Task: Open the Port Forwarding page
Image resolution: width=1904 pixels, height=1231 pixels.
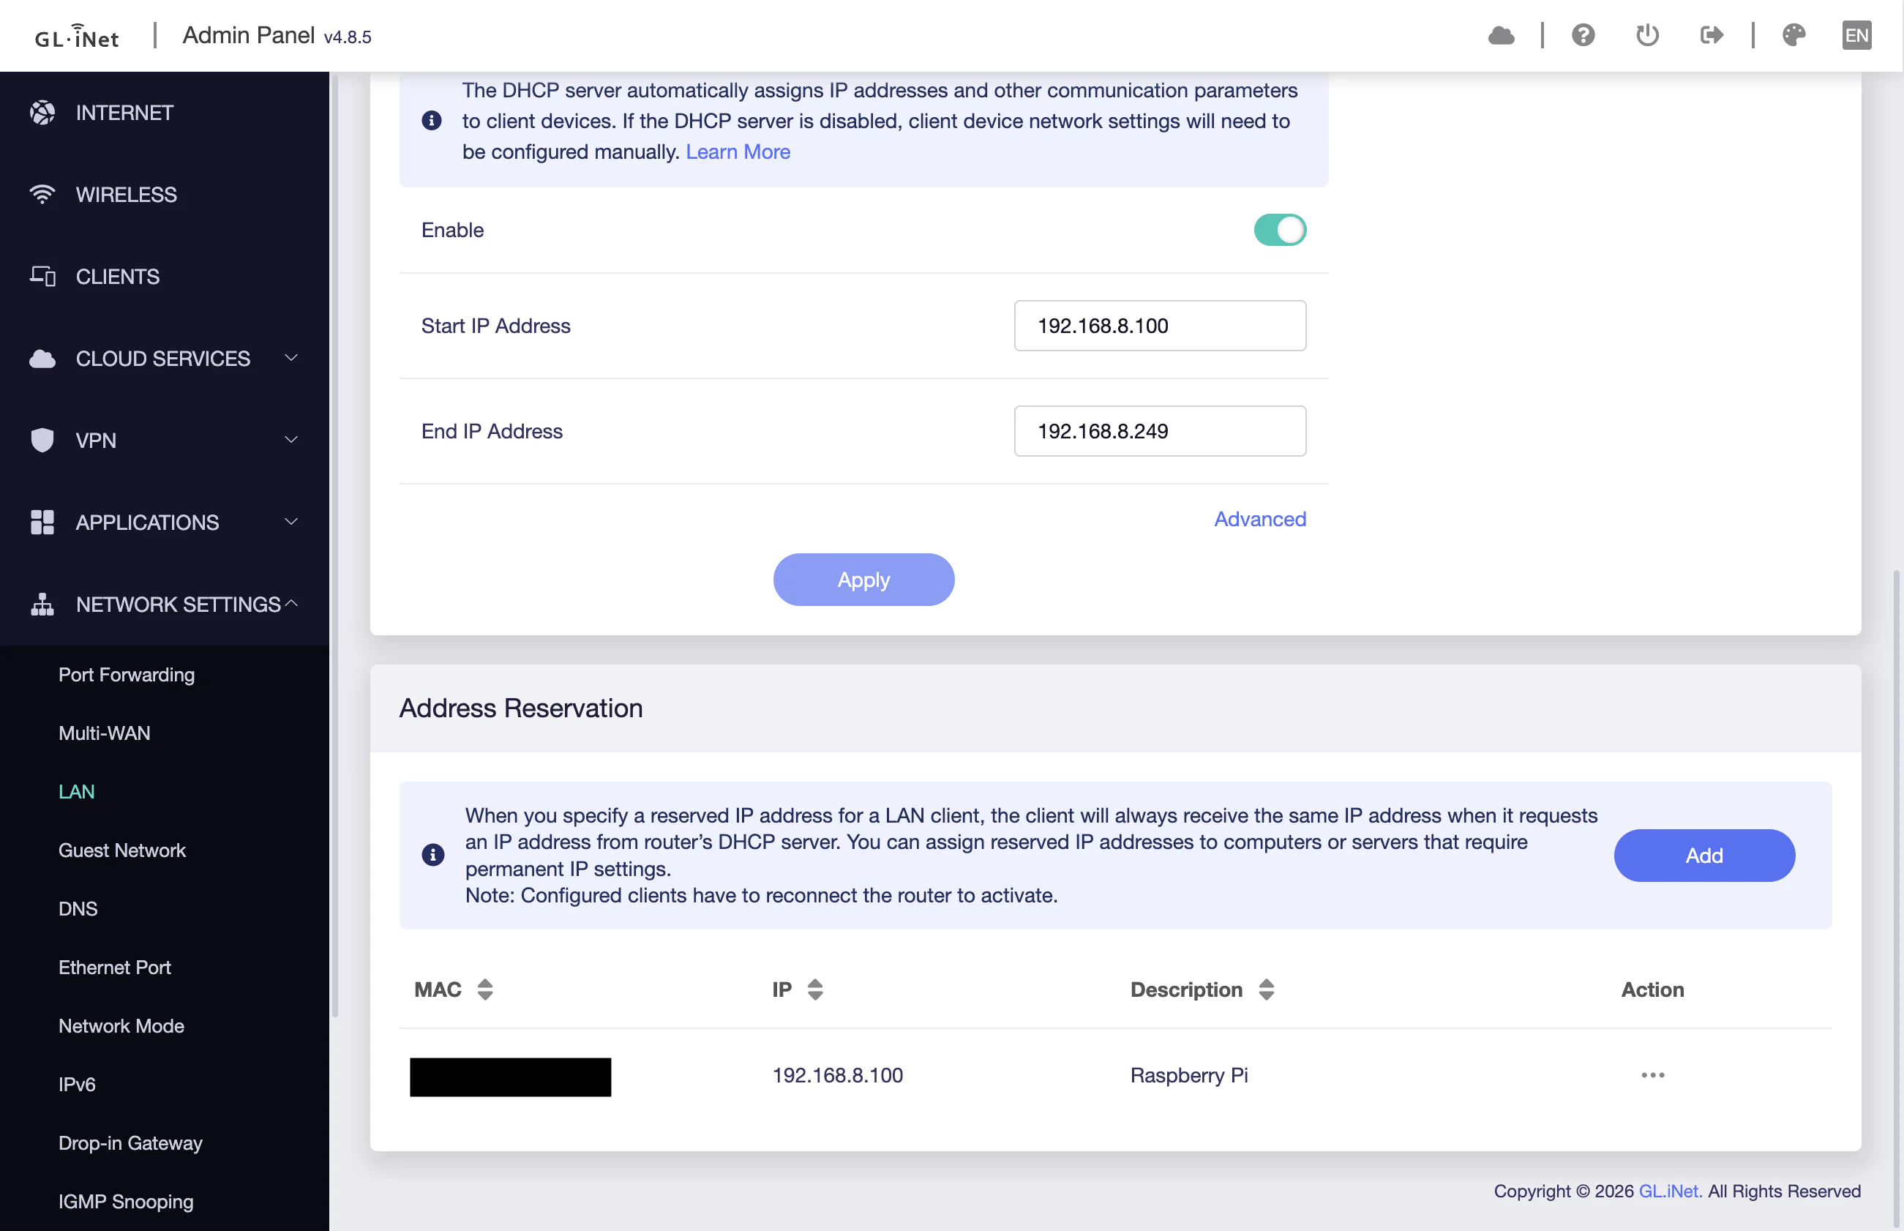Action: click(x=127, y=675)
